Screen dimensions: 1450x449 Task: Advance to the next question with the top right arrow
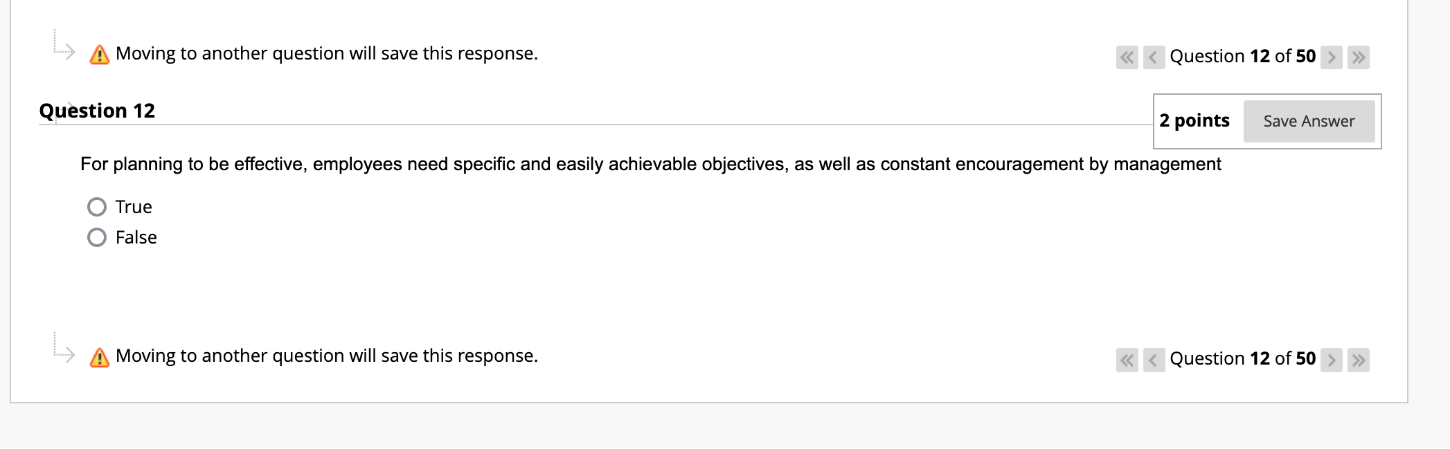point(1332,58)
